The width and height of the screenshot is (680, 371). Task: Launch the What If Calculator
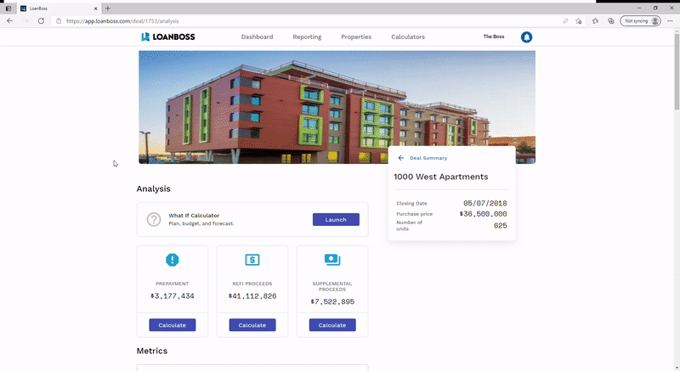[x=336, y=220]
